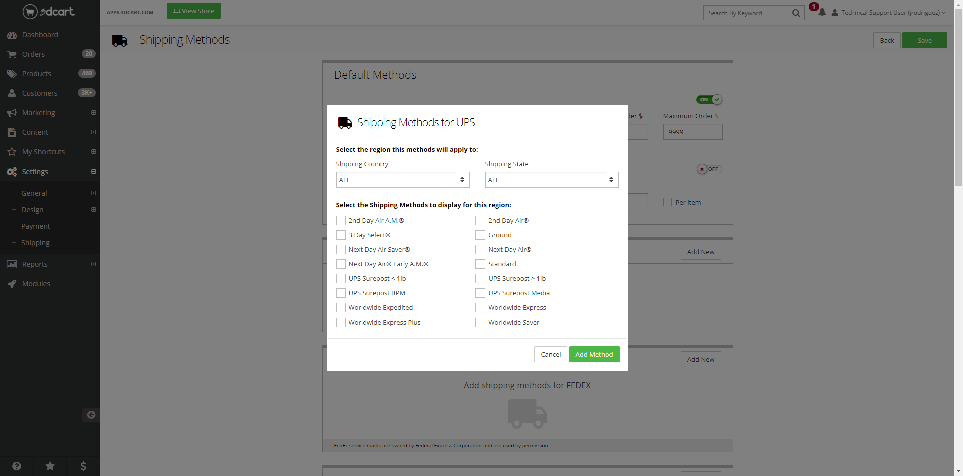Open the Payment settings submenu item
This screenshot has width=963, height=476.
coord(35,226)
